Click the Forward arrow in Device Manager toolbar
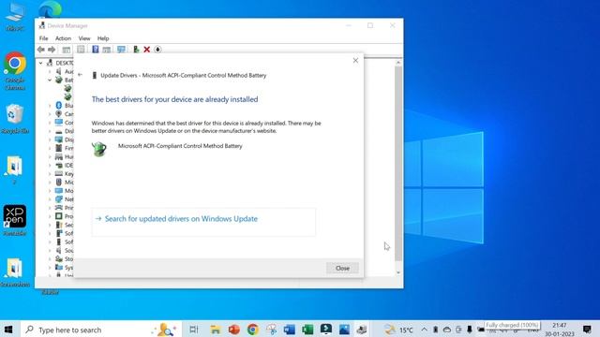 click(52, 50)
